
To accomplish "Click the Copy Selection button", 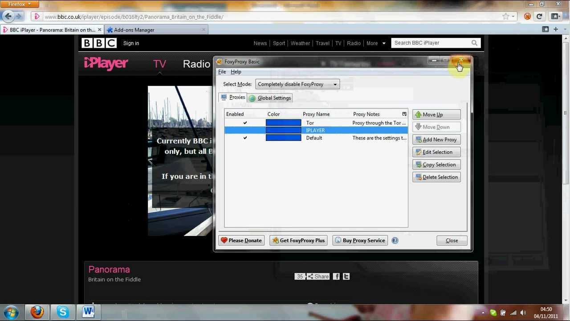I will pos(436,165).
